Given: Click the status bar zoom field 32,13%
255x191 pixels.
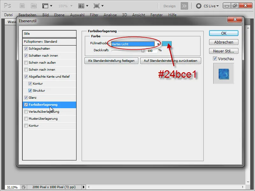Looking at the screenshot, I should pyautogui.click(x=12, y=187).
